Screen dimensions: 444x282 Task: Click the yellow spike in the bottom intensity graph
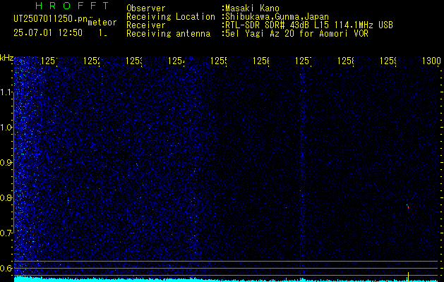point(408,276)
